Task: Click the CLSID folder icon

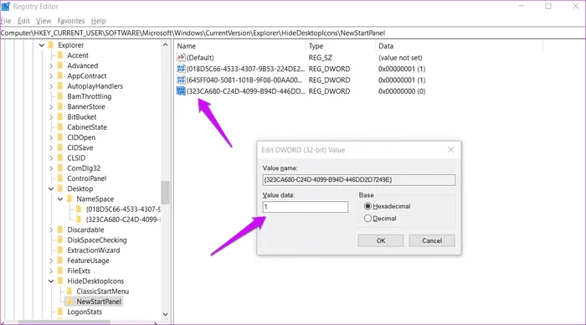Action: tap(60, 157)
